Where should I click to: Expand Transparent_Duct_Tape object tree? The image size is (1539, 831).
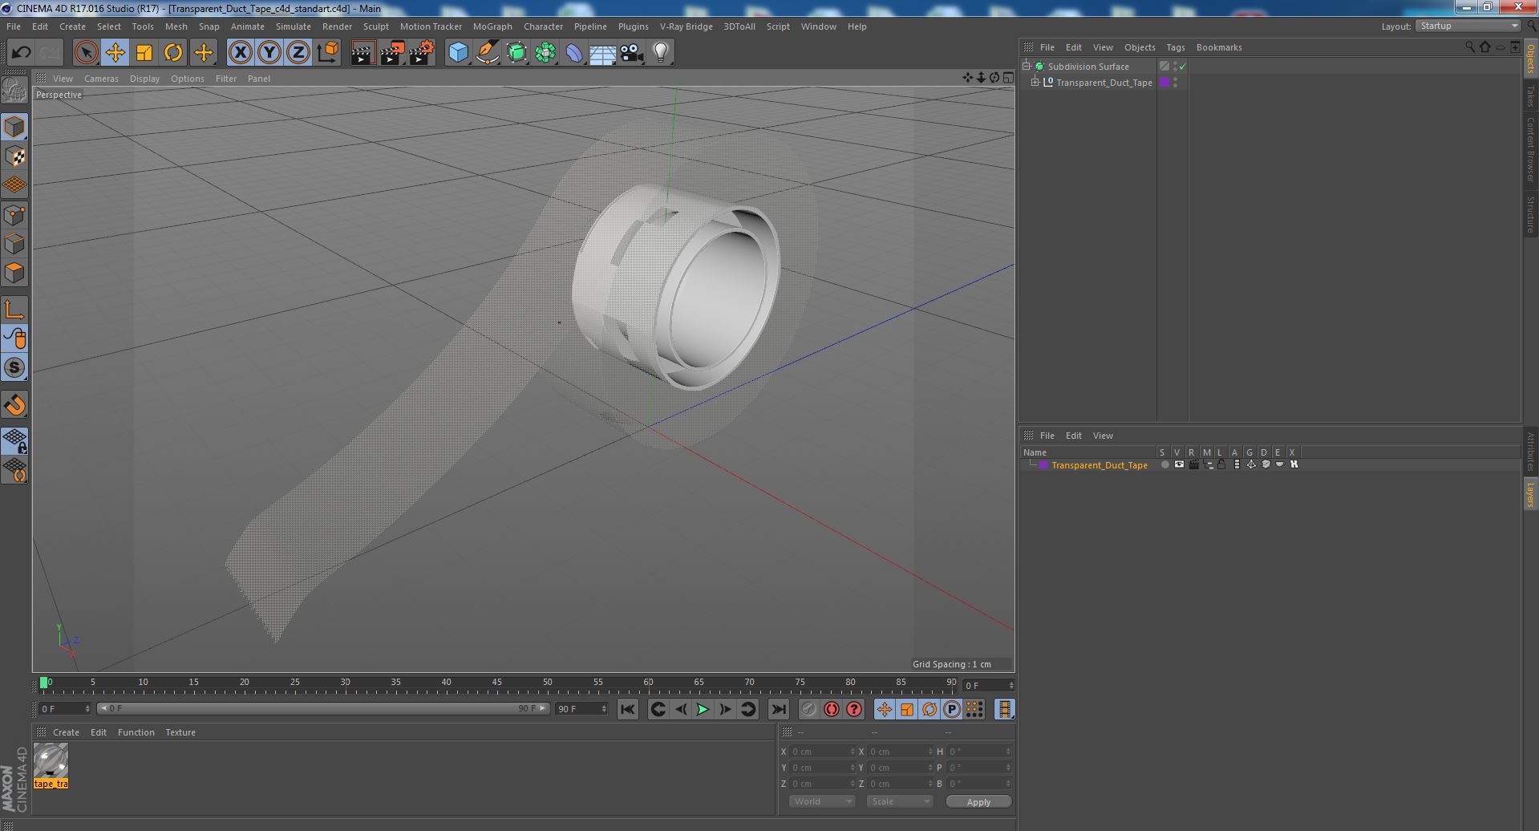click(x=1035, y=83)
